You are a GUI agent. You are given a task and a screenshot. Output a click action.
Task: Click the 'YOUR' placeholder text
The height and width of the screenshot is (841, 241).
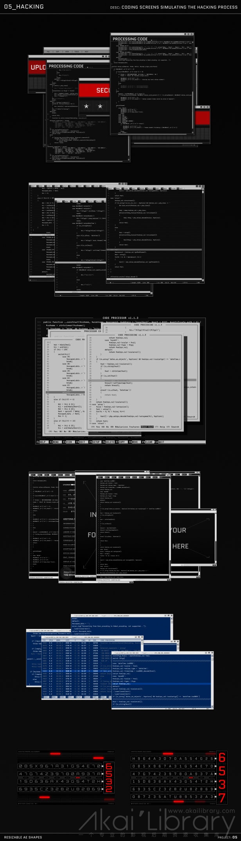178,530
